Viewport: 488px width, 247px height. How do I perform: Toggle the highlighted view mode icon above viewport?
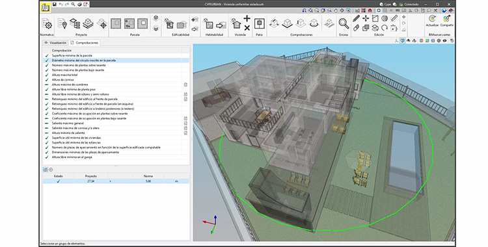point(402,41)
